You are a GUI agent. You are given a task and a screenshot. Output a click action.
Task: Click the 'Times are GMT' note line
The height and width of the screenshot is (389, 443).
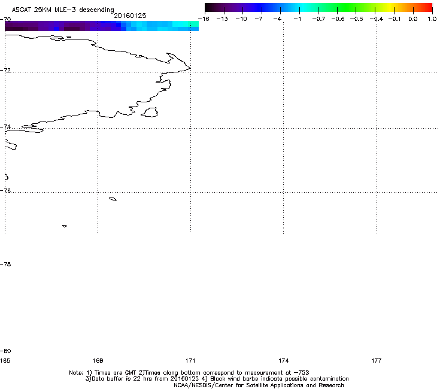pos(189,373)
